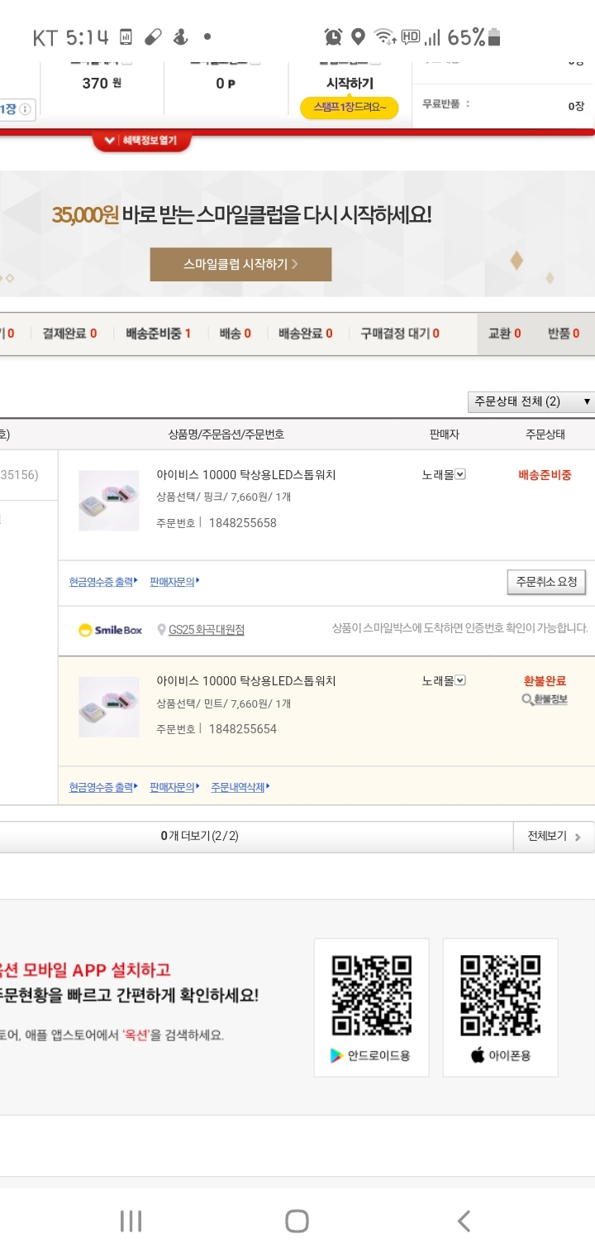Open the 주문내역삭제 link
595x1258 pixels.
[240, 787]
